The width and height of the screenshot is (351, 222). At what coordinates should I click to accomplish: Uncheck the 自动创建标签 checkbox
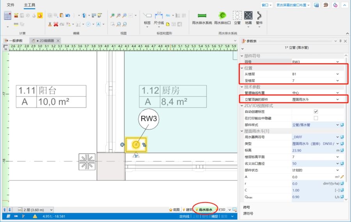coord(316,111)
